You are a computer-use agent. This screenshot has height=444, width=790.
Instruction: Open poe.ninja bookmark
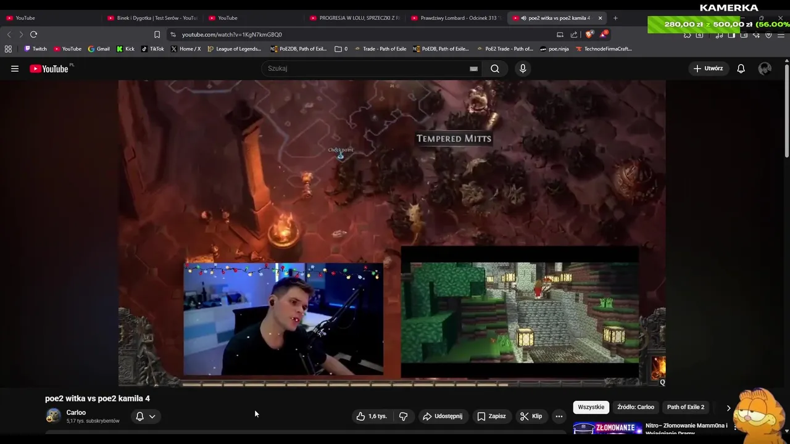click(x=554, y=49)
